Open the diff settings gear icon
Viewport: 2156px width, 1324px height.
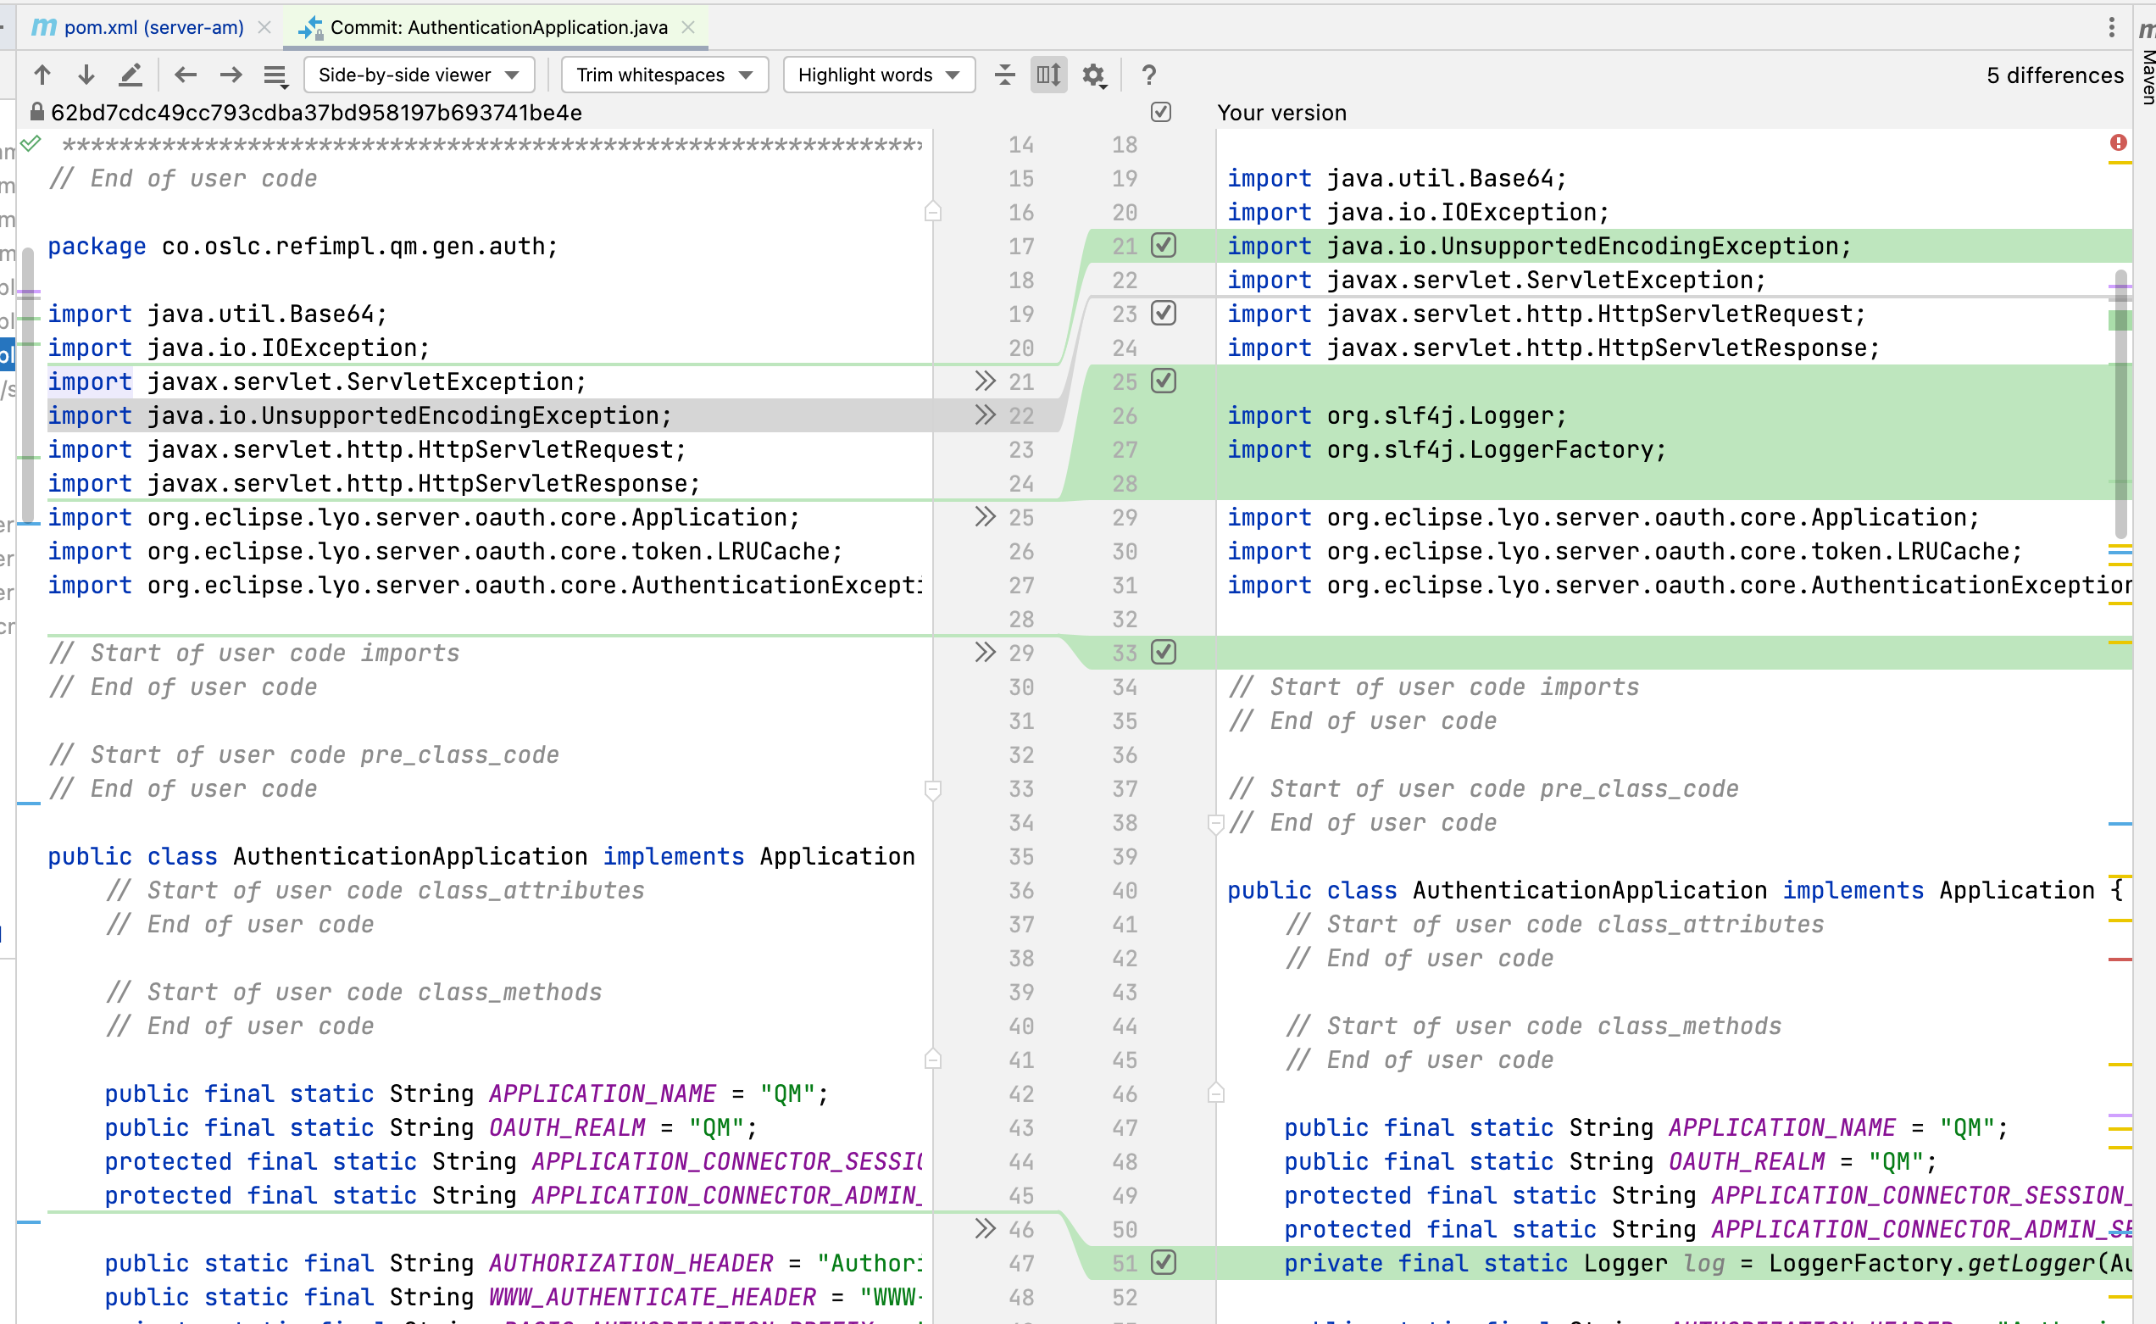coord(1092,75)
